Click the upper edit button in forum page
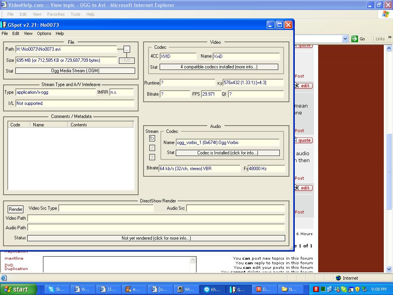The height and width of the screenshot is (295, 393). click(304, 86)
